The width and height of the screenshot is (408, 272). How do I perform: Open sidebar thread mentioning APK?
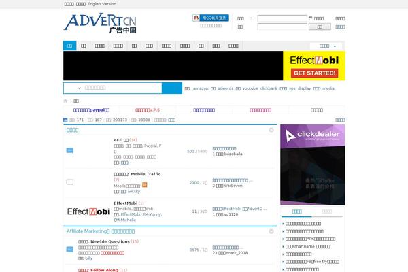[311, 239]
